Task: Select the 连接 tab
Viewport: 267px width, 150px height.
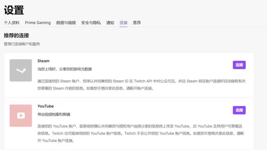Action: tap(123, 23)
